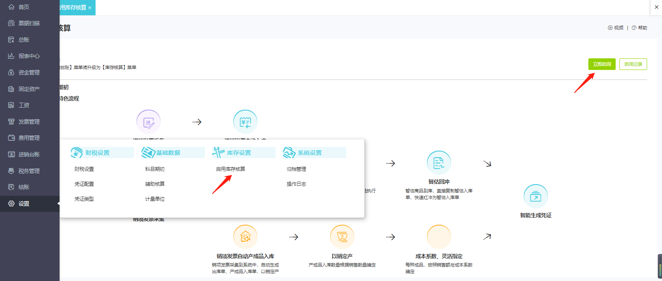Click the 暂估回冲 document icon
Screen dimensions: 662x281
tap(439, 163)
